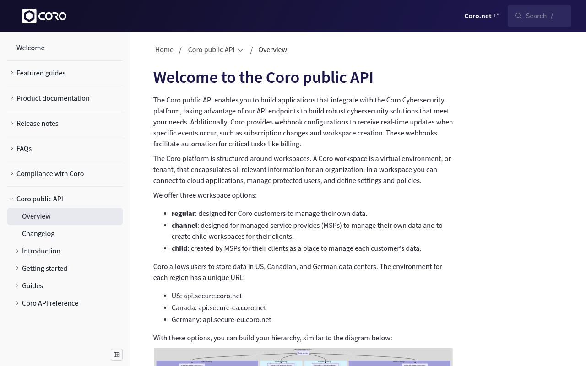
Task: Collapse the Coro public API sidebar chevron
Action: coord(12,199)
